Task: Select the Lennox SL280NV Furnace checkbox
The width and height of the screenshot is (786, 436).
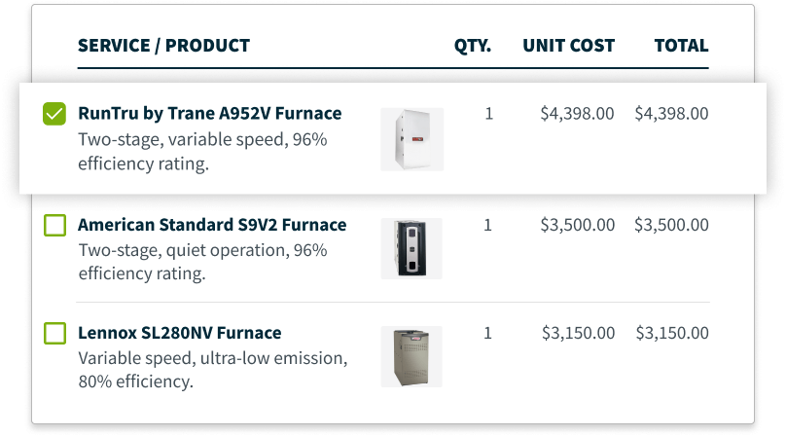Action: 54,334
